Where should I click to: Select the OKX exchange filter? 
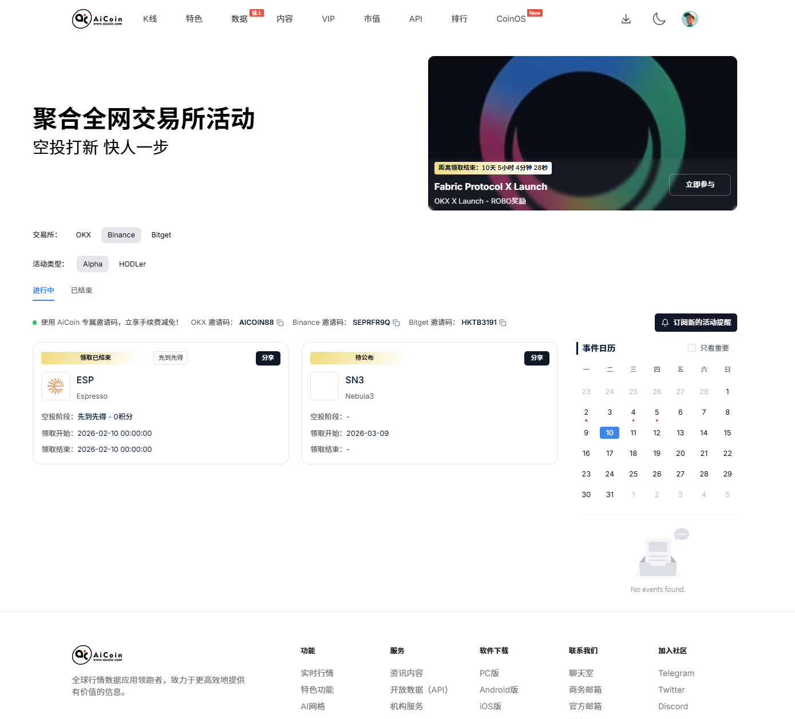coord(83,235)
